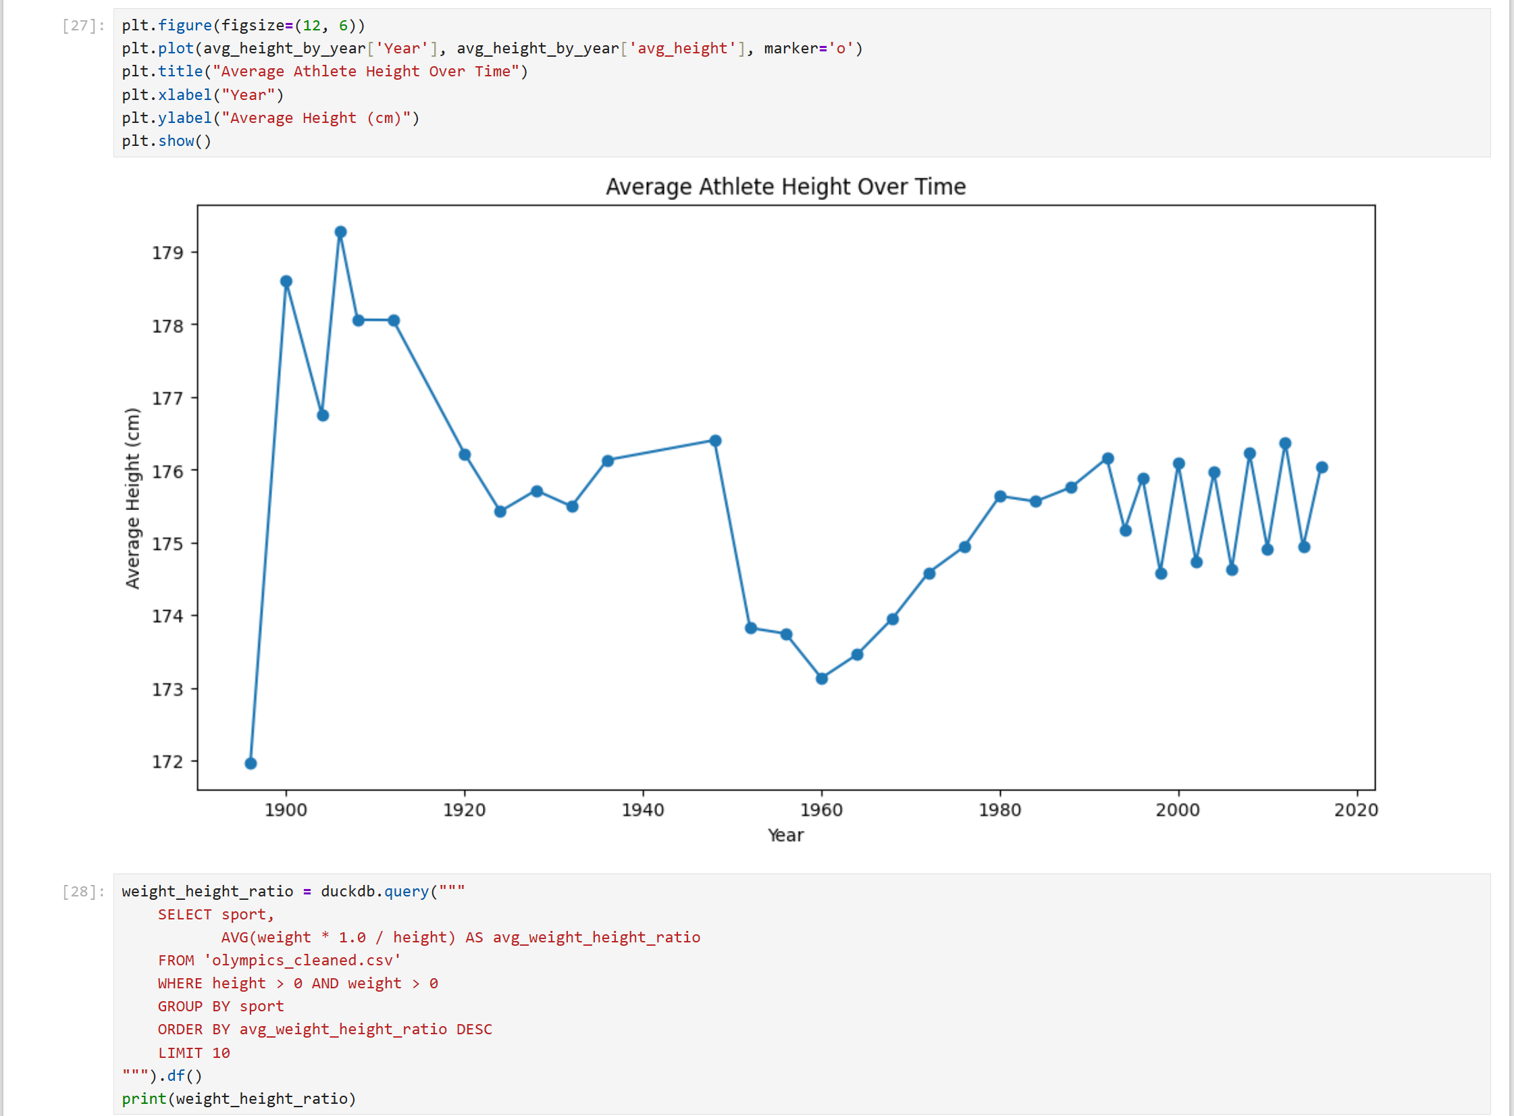Click the Year x-axis label

click(785, 836)
